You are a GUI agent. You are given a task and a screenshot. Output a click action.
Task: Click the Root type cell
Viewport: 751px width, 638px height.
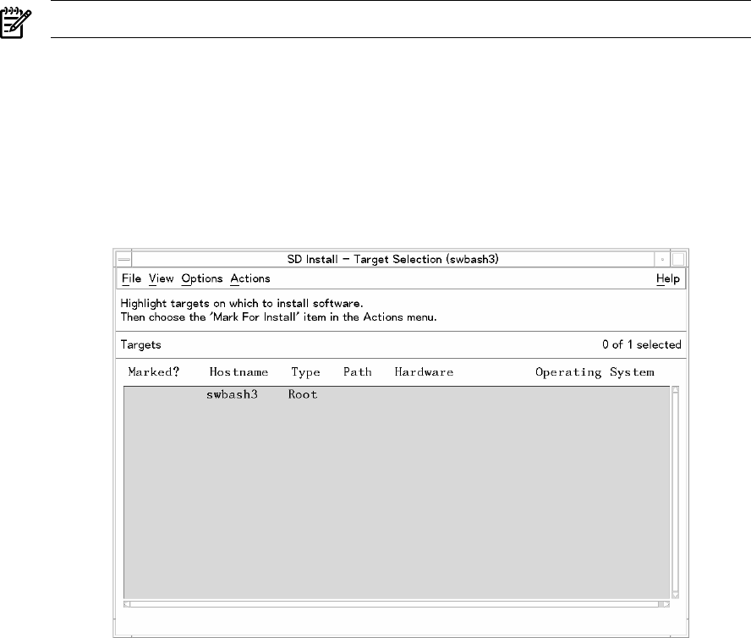(x=303, y=394)
